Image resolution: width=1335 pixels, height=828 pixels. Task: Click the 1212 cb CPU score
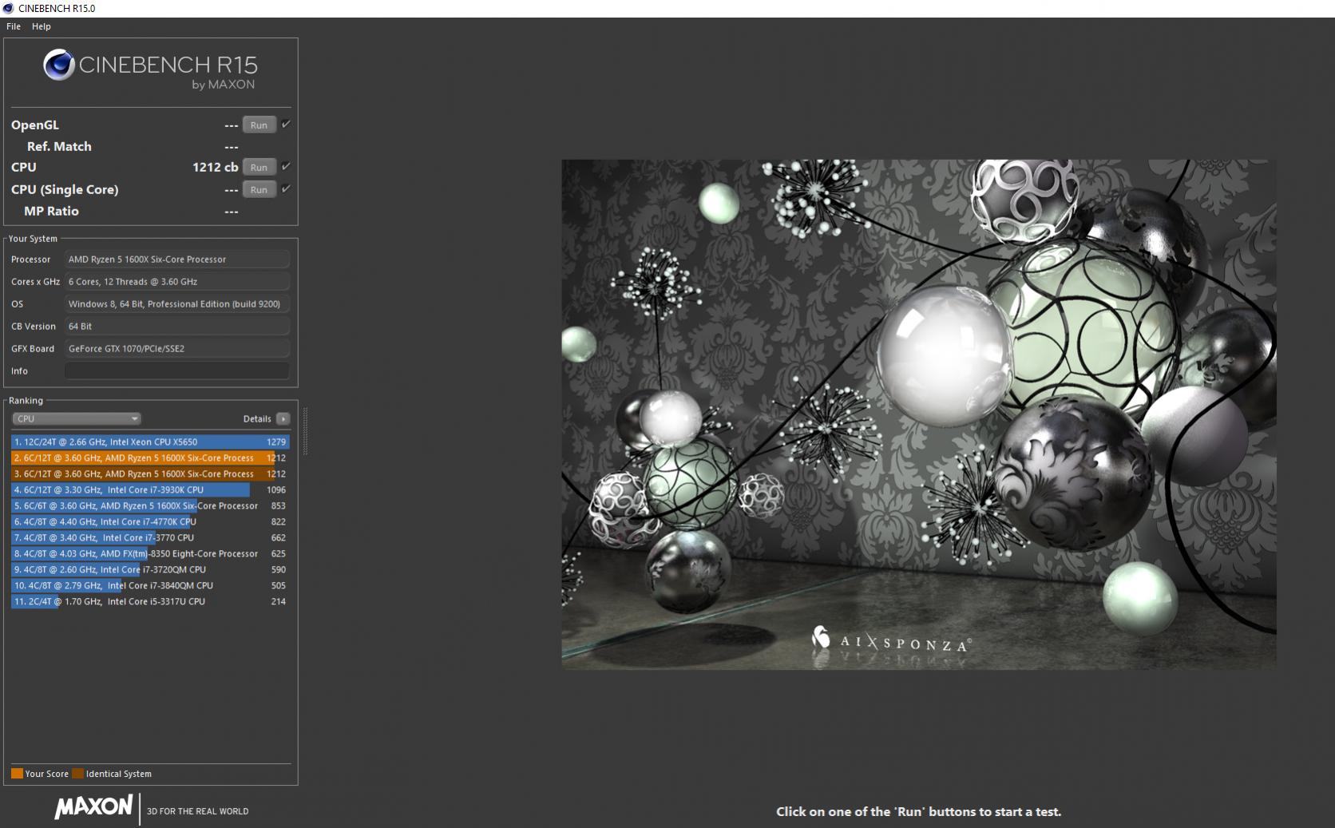coord(215,167)
